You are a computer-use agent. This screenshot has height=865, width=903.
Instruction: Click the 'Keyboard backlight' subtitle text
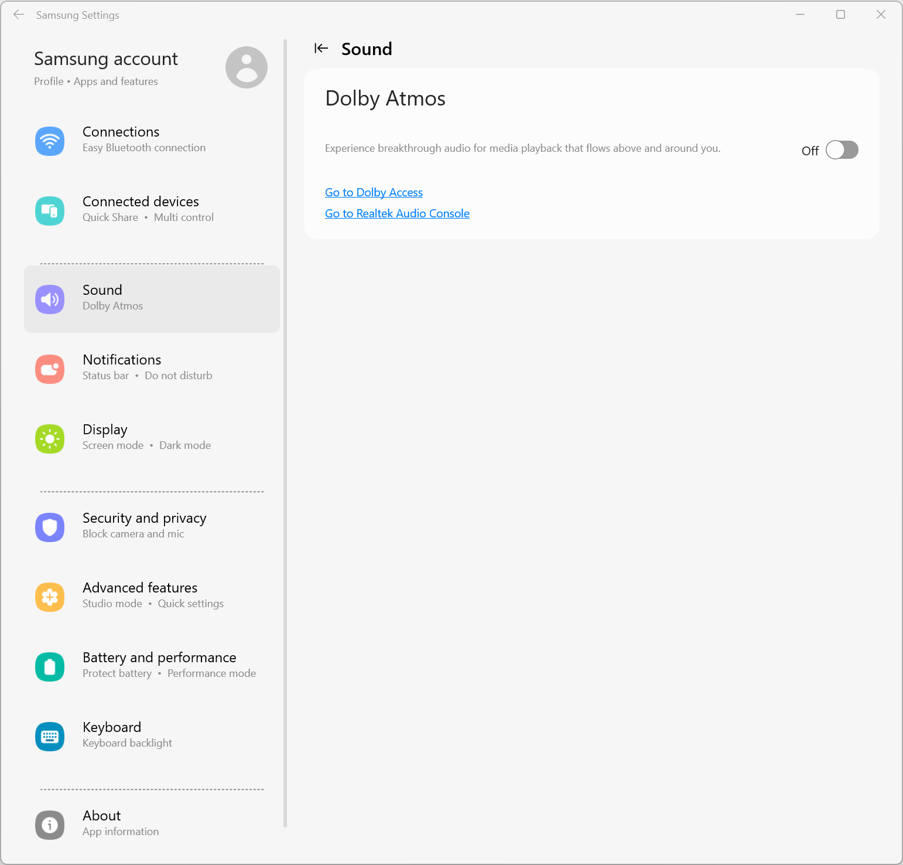pos(127,743)
